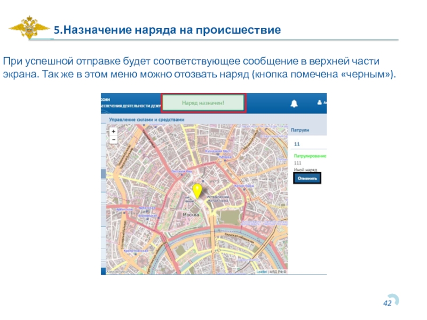Click the notification bell icon
Screen dimensions: 427x320
(294, 103)
